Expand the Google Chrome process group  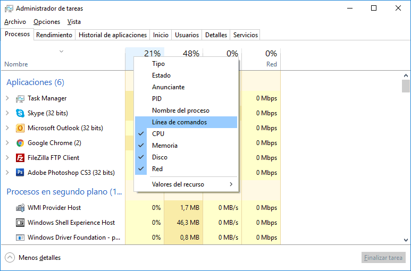pyautogui.click(x=7, y=143)
